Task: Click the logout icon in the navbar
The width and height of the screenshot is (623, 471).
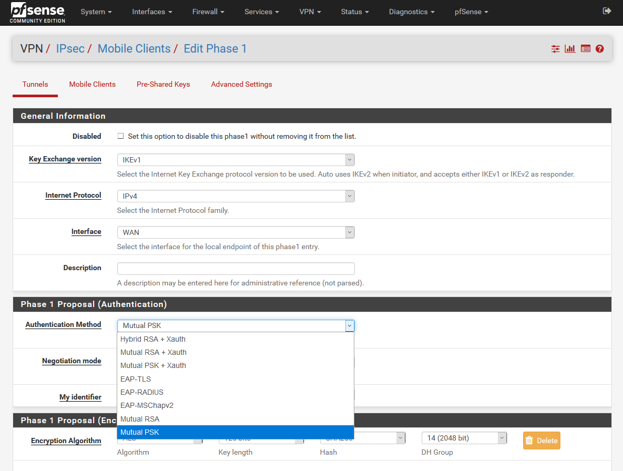Action: [606, 11]
